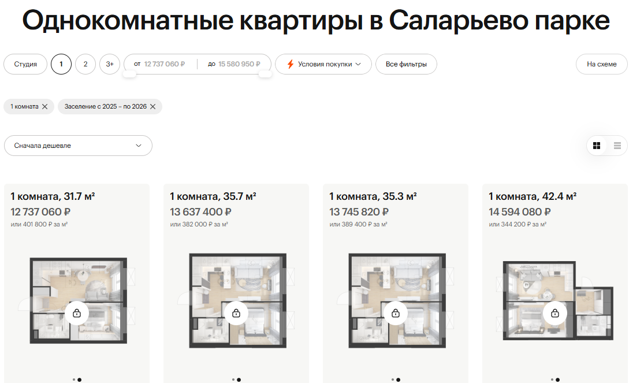Click 'или 401 800 ₽ за м²' text

[39, 224]
